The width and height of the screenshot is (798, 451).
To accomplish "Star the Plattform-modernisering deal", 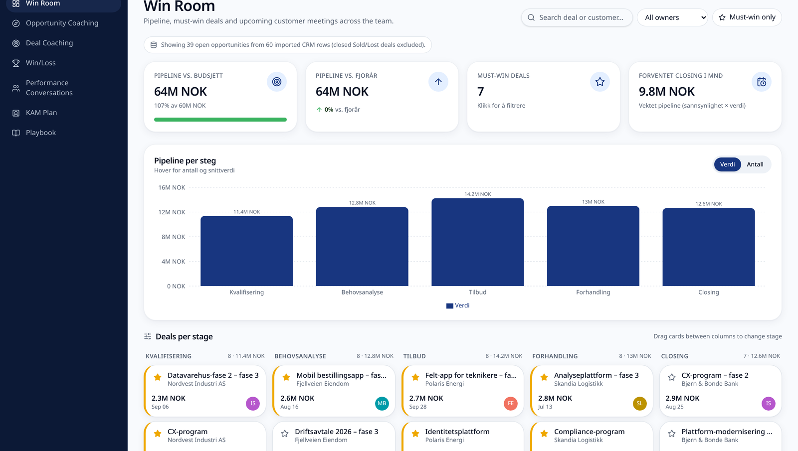I will 672,434.
